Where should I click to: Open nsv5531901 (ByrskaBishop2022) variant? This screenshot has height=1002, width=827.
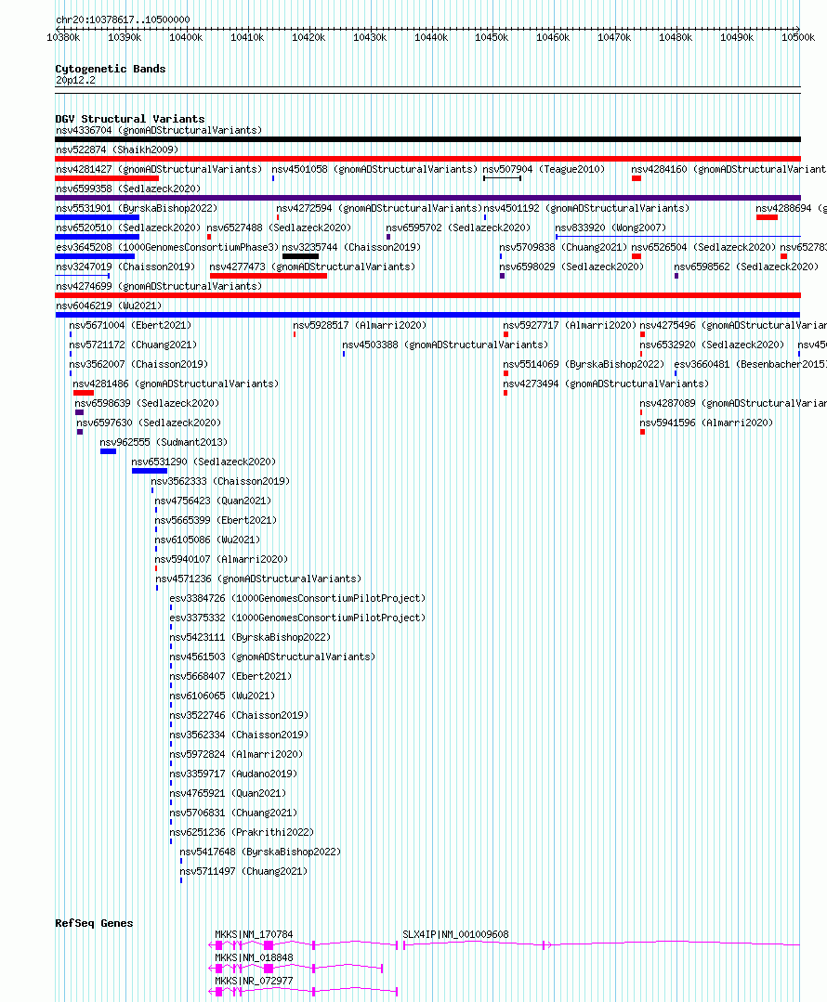point(137,208)
